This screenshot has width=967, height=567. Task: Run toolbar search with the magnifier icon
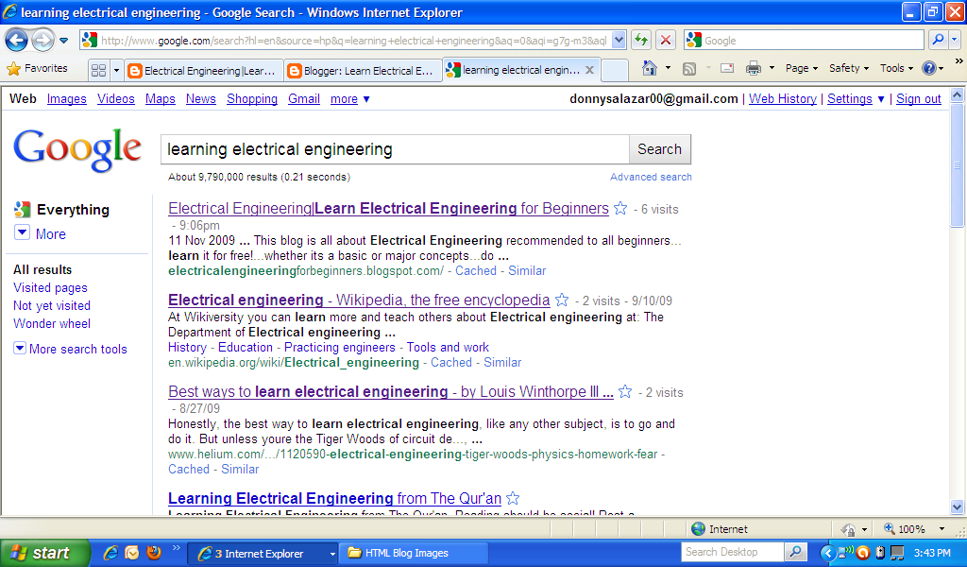938,40
